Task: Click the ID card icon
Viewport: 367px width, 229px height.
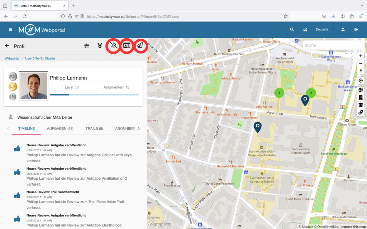Action: tap(127, 46)
